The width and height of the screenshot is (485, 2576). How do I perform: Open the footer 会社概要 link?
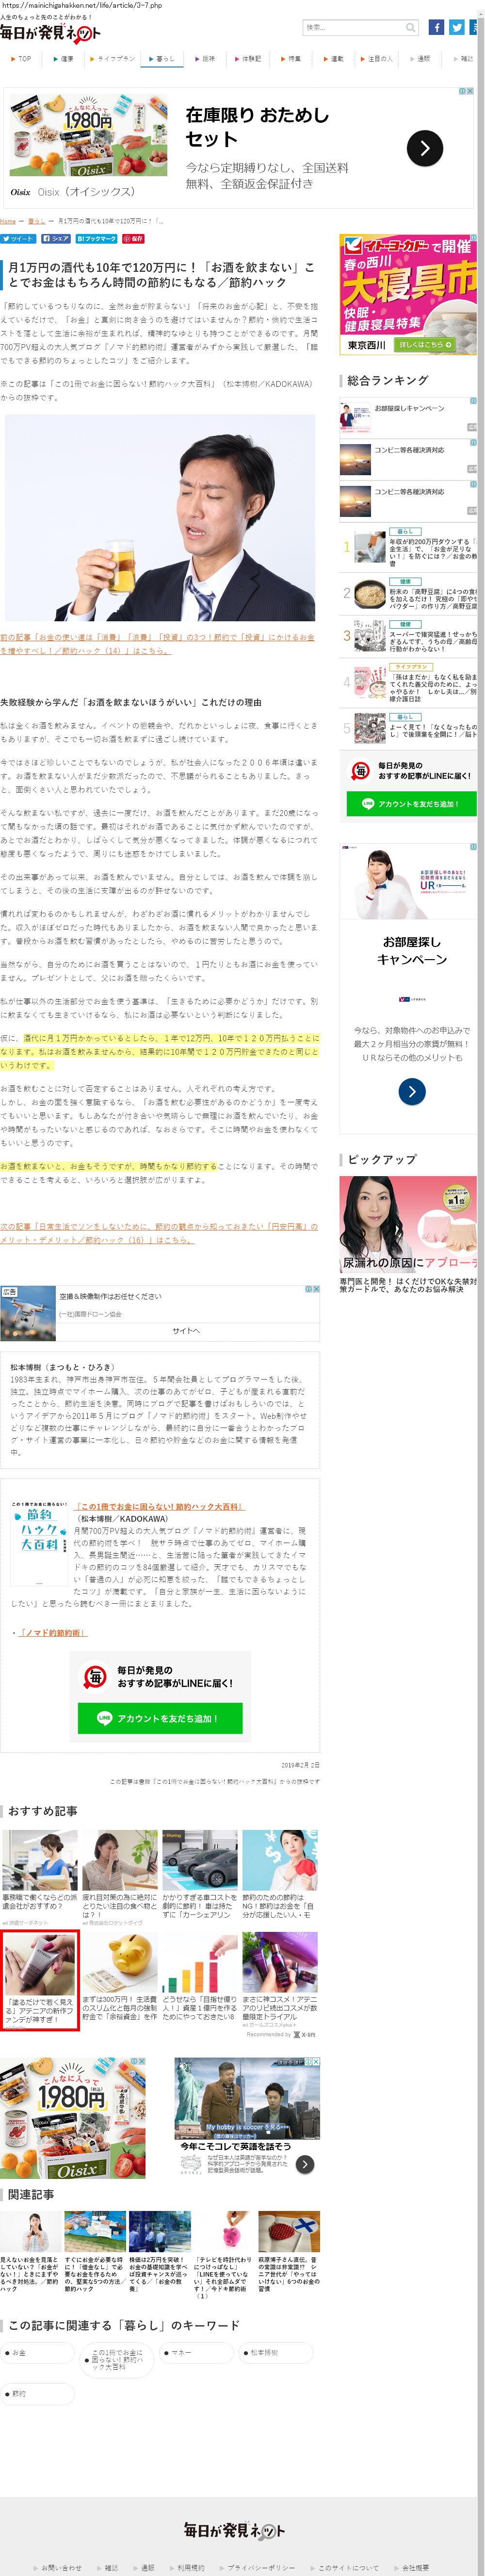click(414, 2568)
